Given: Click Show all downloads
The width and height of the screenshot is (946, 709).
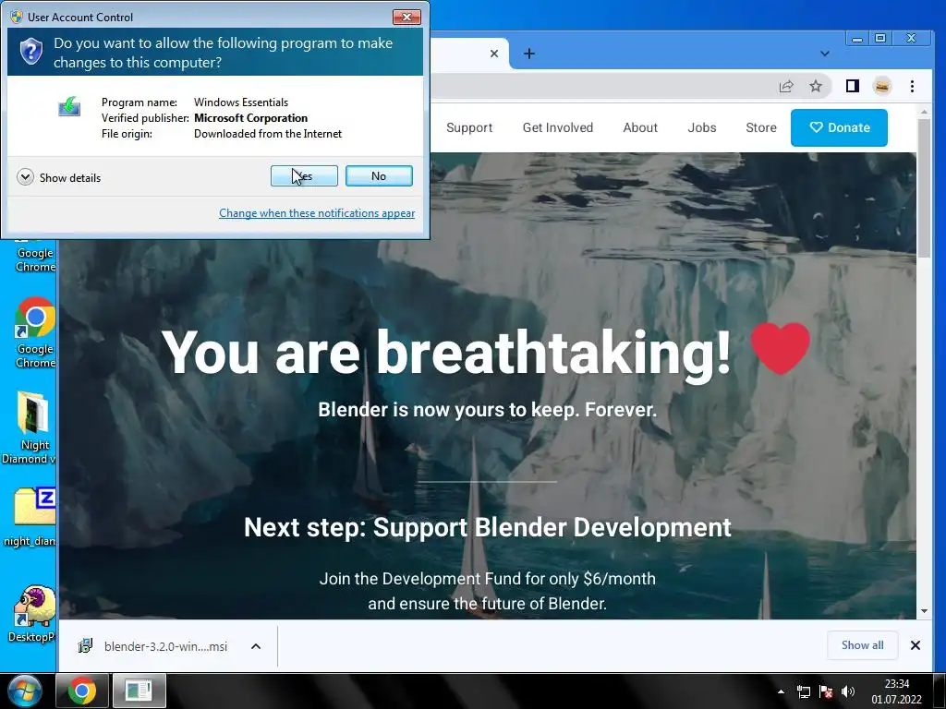Looking at the screenshot, I should [862, 645].
